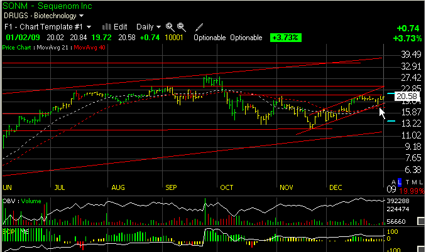The image size is (426, 252).
Task: Click the large +0.74 at top right
Action: pyautogui.click(x=408, y=28)
